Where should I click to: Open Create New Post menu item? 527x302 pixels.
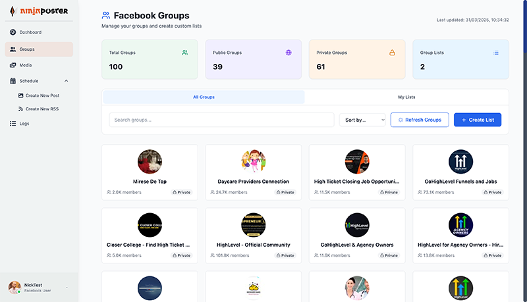39,95
